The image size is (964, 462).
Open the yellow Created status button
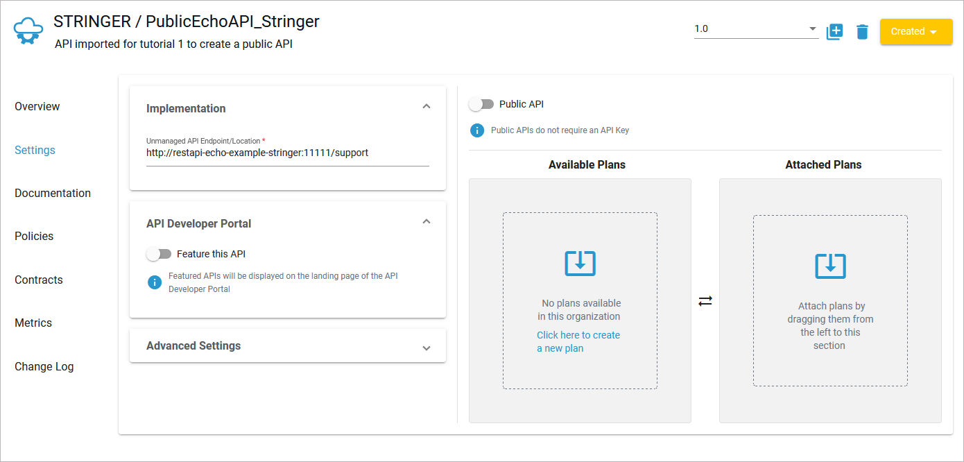[x=915, y=31]
